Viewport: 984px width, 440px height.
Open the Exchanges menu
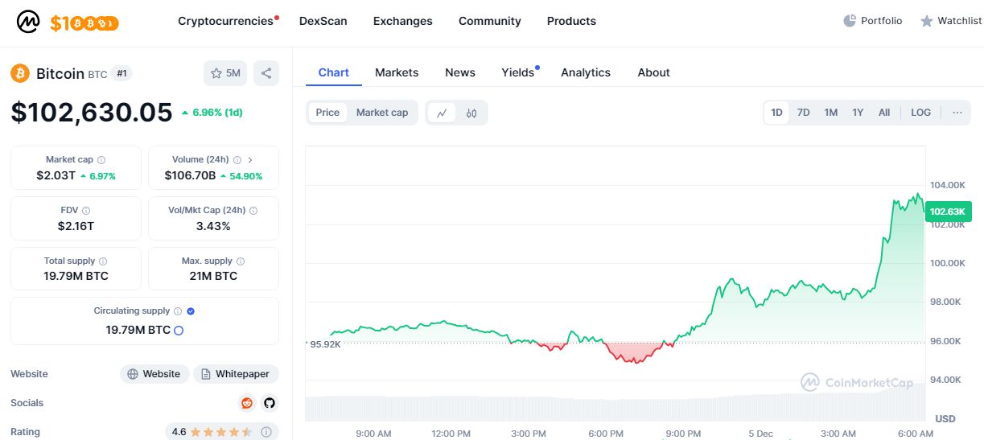click(403, 21)
